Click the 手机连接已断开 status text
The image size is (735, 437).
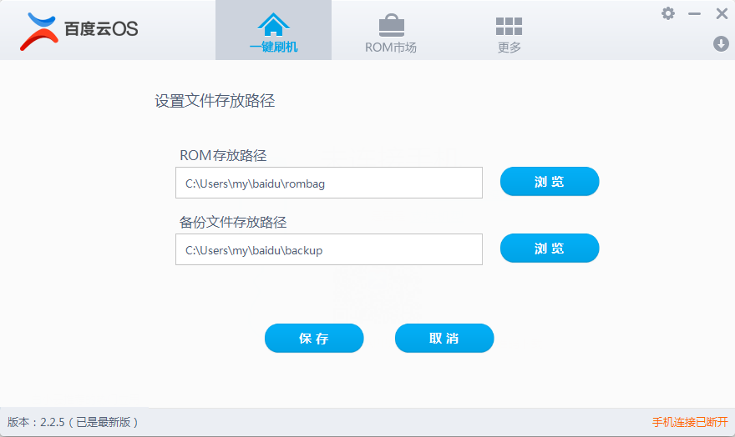pyautogui.click(x=690, y=422)
